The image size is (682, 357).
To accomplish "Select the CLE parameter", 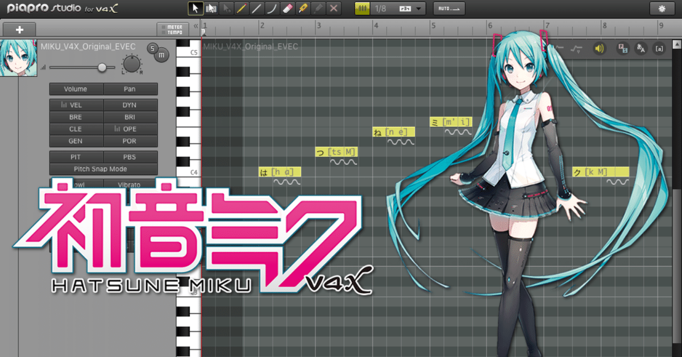I will [x=76, y=129].
